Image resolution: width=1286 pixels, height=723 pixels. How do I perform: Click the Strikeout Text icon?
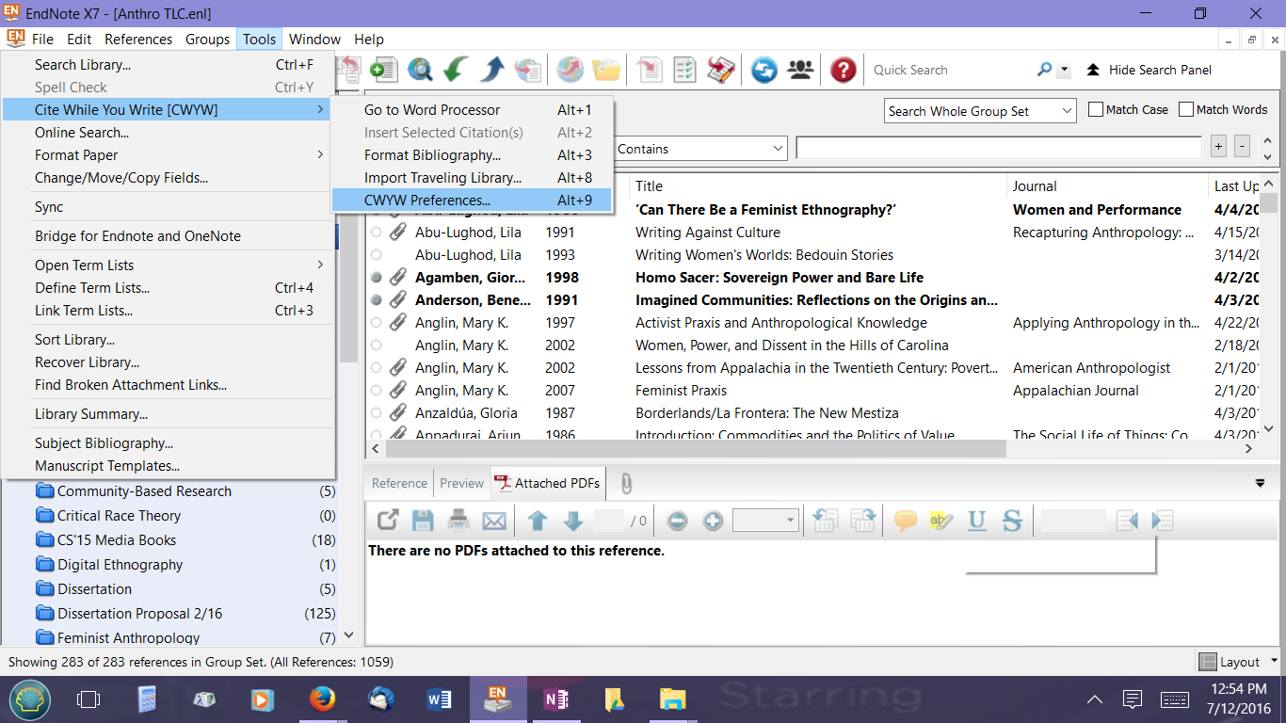(x=1012, y=521)
